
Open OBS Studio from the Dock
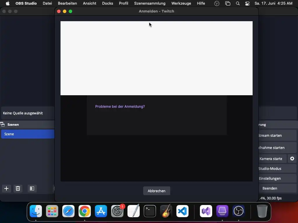tap(239, 211)
